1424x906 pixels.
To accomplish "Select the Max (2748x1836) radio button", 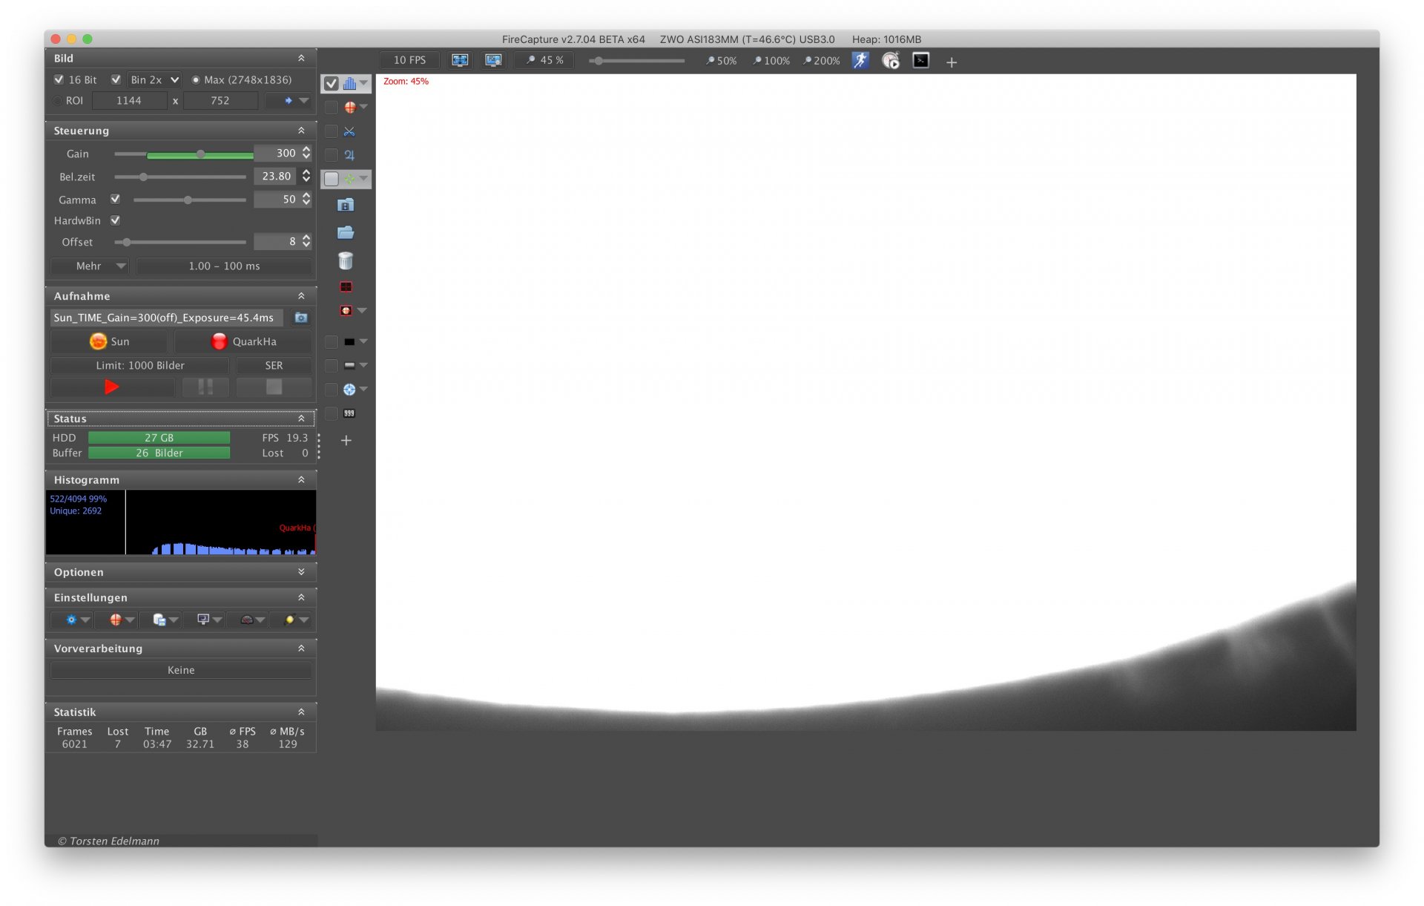I will (x=196, y=80).
